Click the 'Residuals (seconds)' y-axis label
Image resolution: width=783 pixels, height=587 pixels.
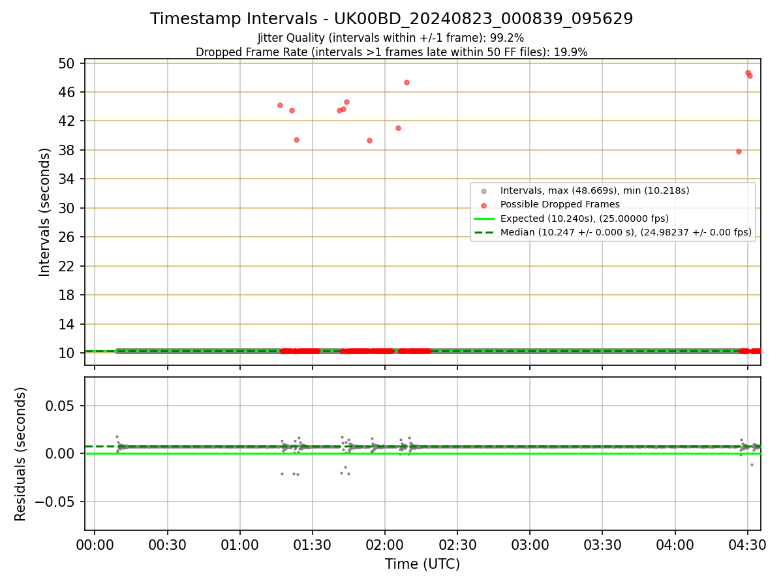(x=21, y=454)
